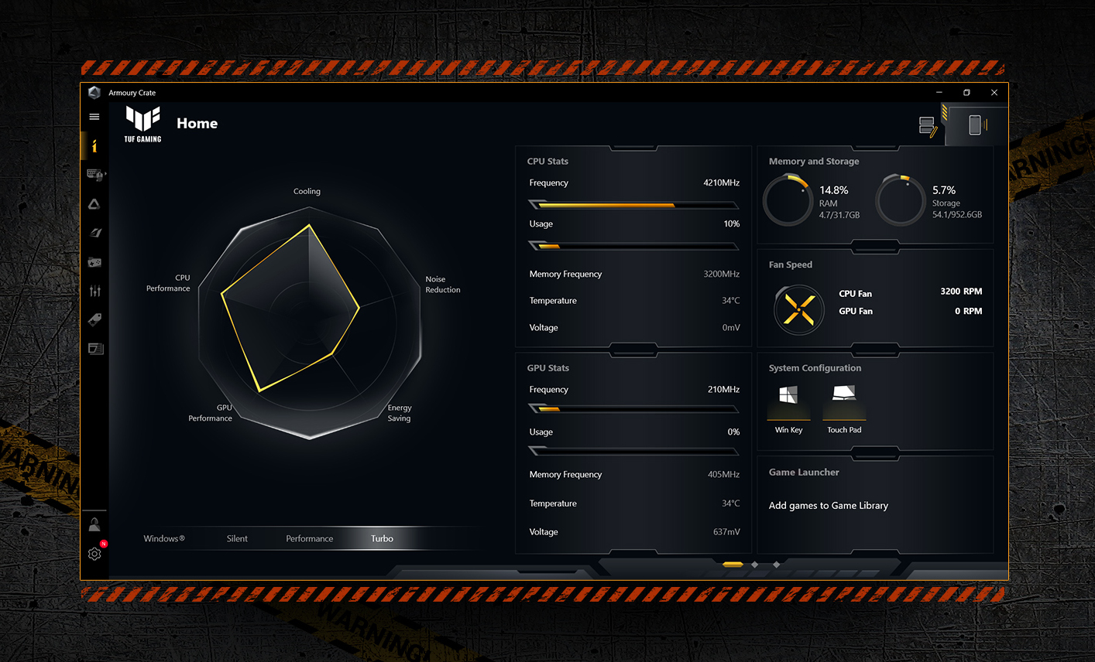The width and height of the screenshot is (1095, 662).
Task: Select the Turbo operating mode
Action: tap(382, 538)
